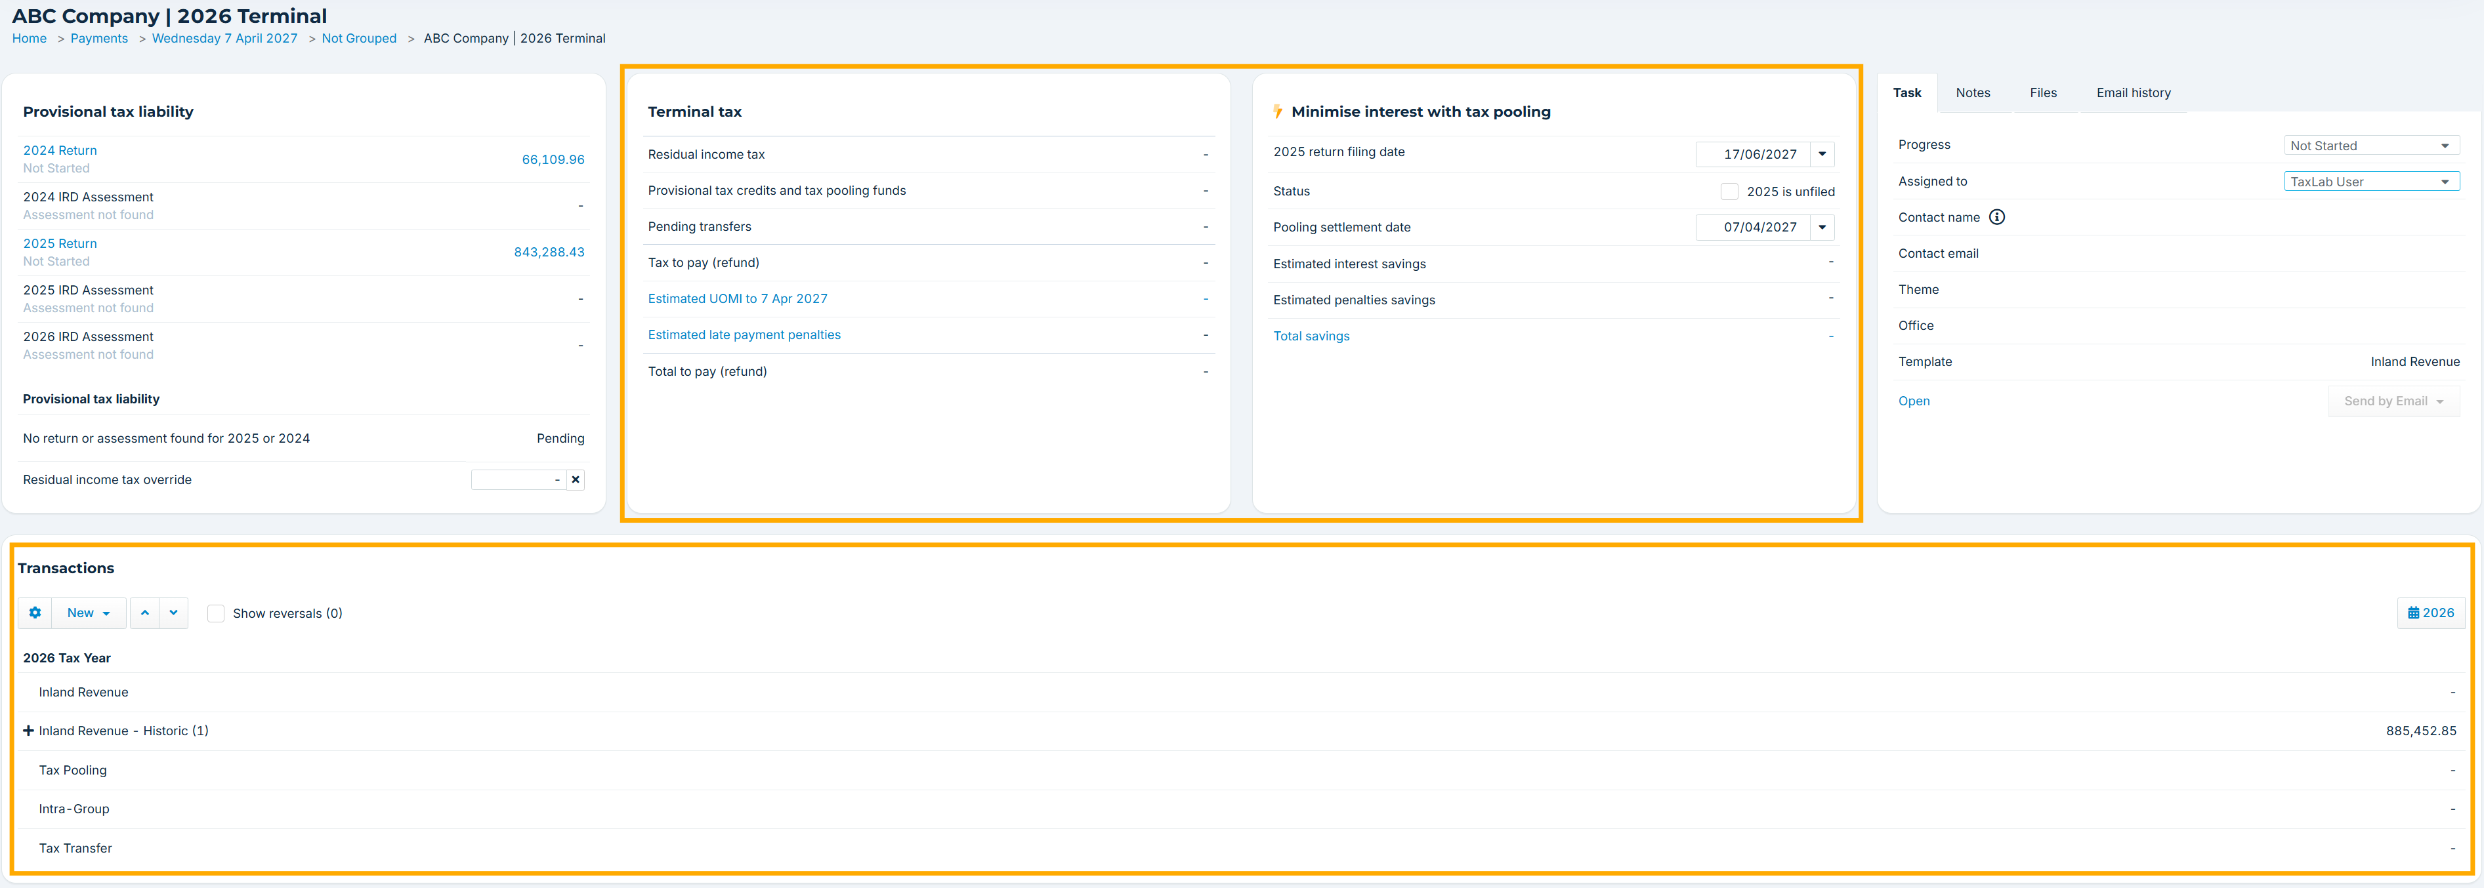Open the Assigned to TaxLab User dropdown

click(x=2370, y=182)
